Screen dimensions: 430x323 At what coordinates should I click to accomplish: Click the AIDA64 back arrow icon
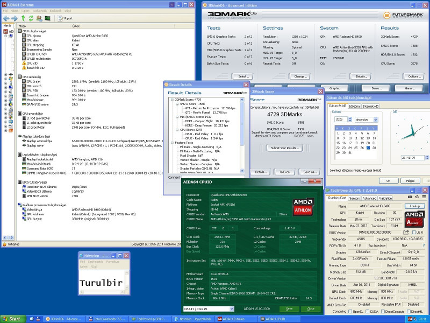[6, 18]
